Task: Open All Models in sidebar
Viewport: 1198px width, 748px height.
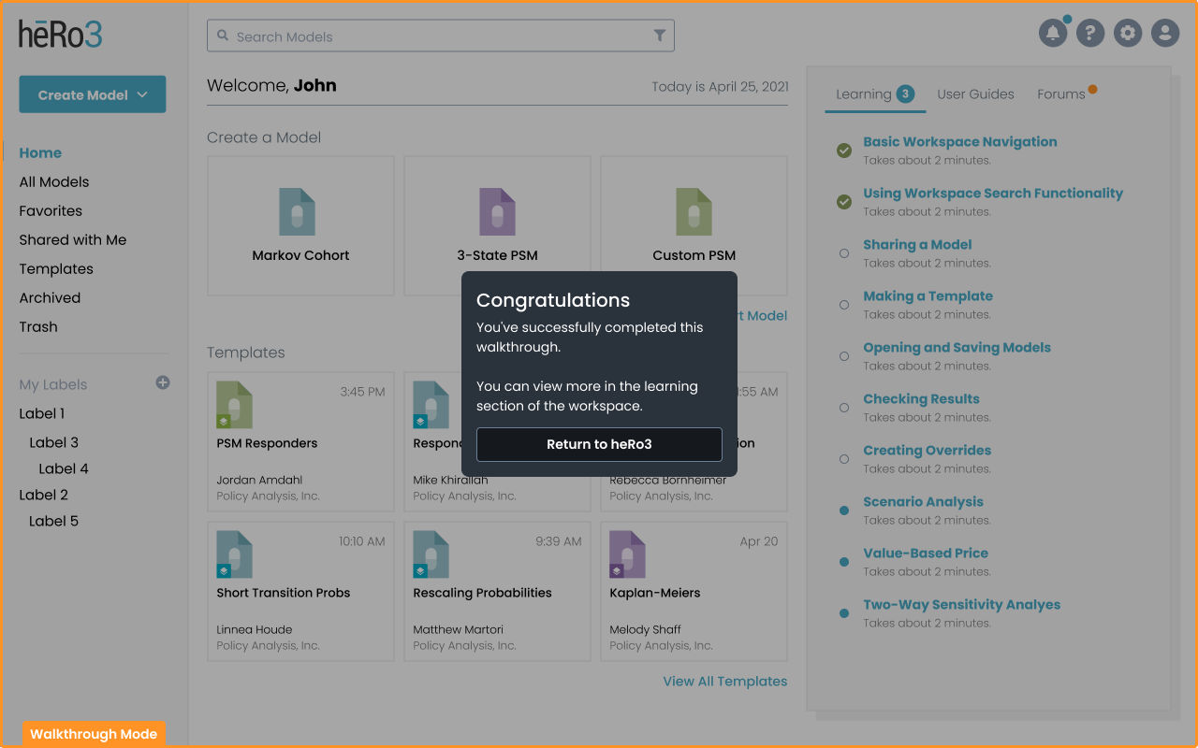Action: pyautogui.click(x=54, y=181)
